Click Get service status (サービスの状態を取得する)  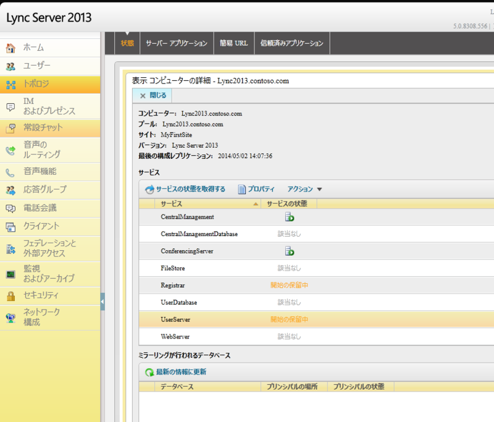[185, 189]
